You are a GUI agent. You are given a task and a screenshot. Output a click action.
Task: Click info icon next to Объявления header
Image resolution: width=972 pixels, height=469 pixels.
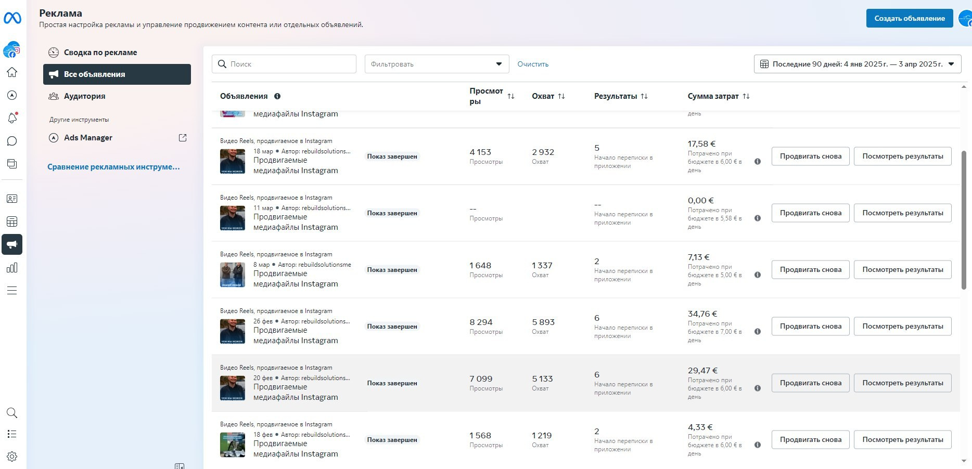coord(277,96)
